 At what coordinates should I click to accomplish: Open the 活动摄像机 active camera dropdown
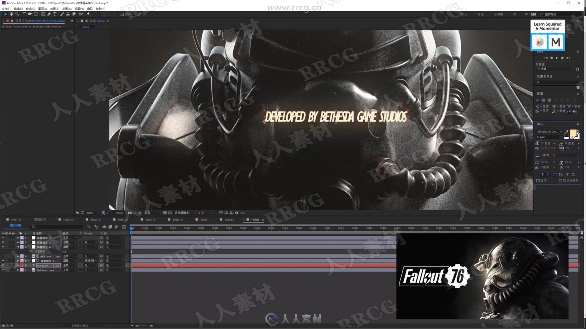tap(185, 213)
